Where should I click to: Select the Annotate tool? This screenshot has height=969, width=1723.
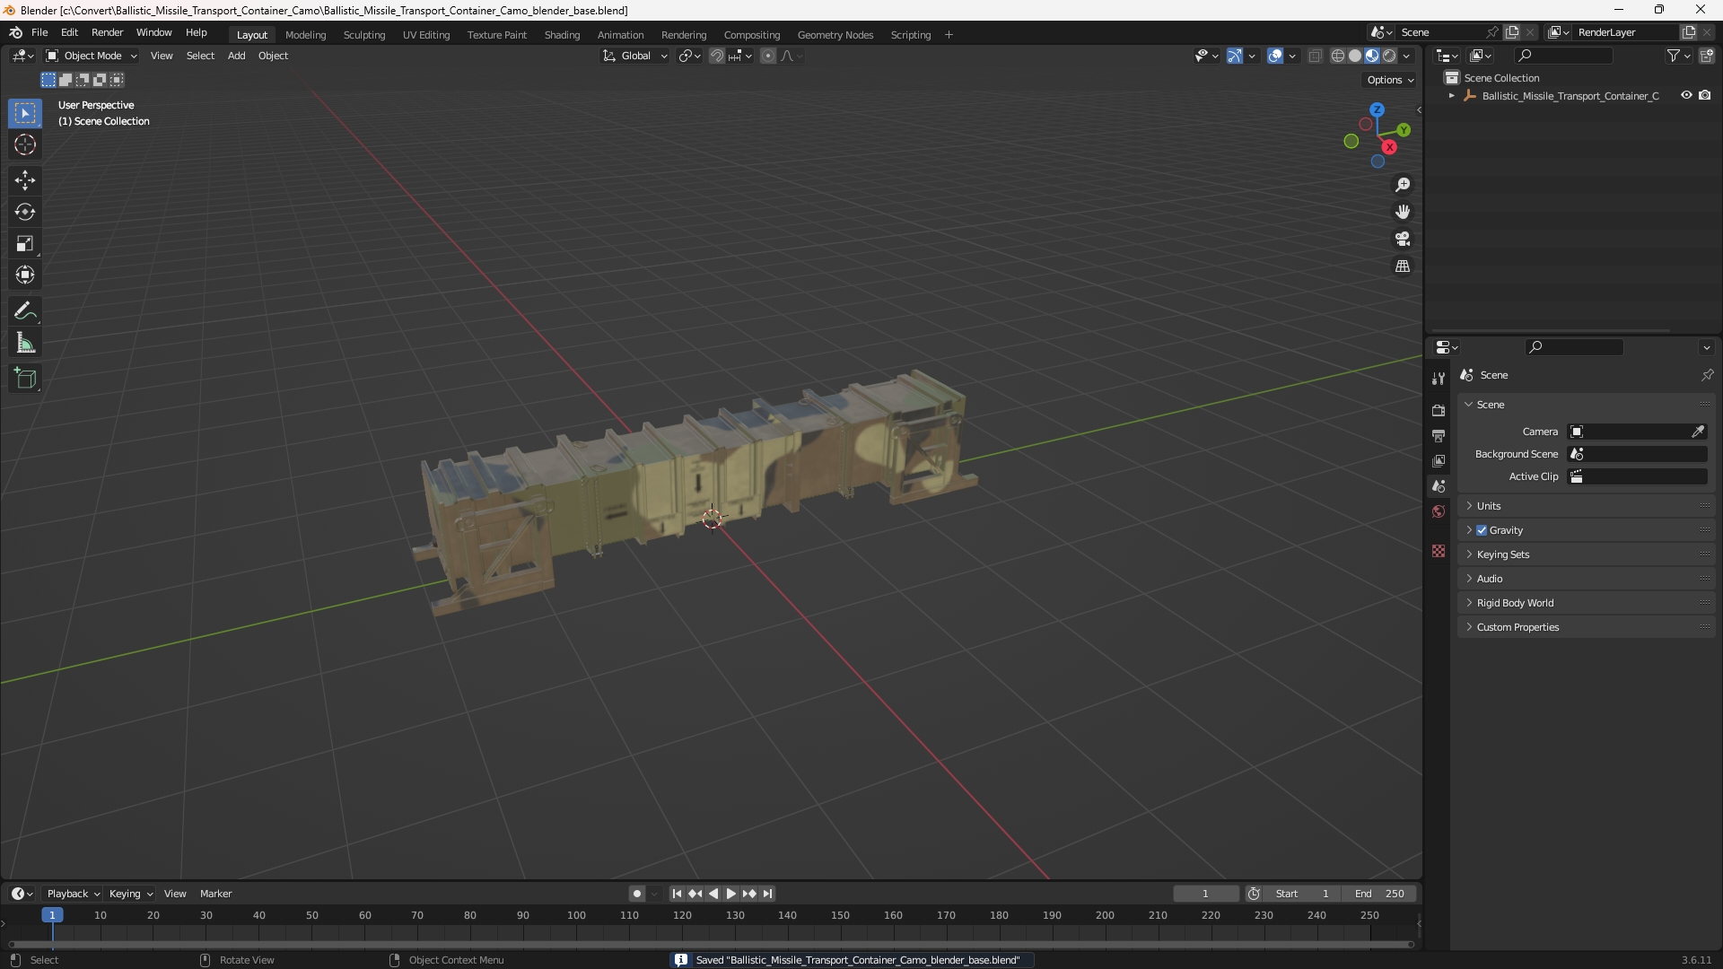[25, 311]
